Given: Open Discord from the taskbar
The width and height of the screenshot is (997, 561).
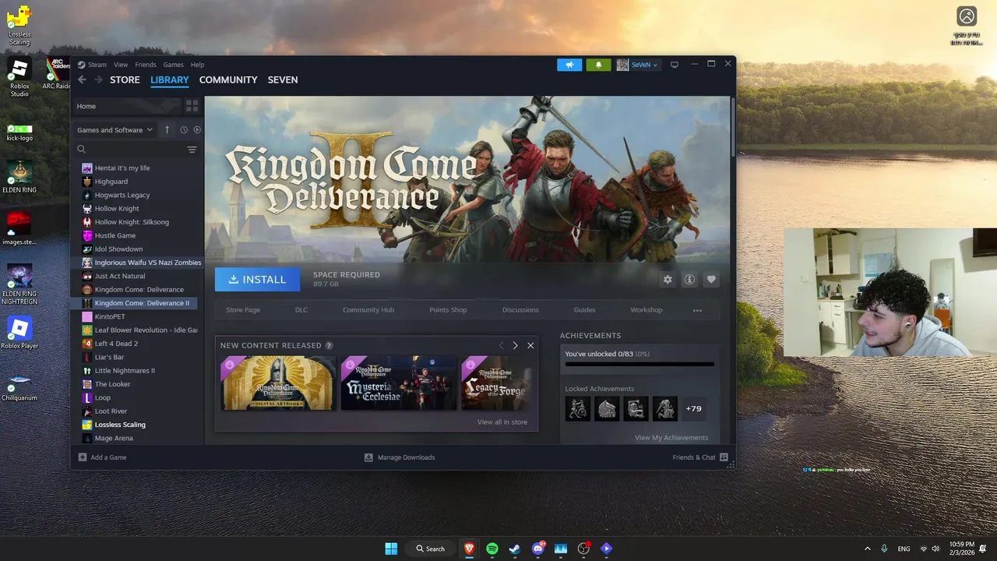Looking at the screenshot, I should [538, 549].
